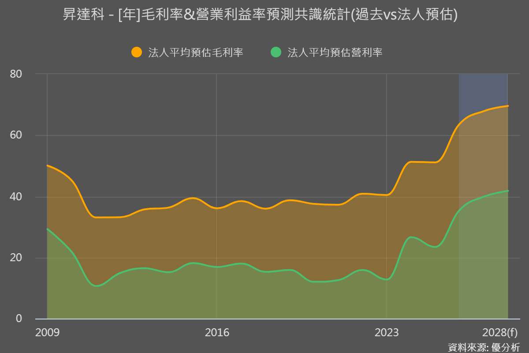The width and height of the screenshot is (529, 353).
Task: Click the 60 y-axis tick label
Action: click(16, 135)
